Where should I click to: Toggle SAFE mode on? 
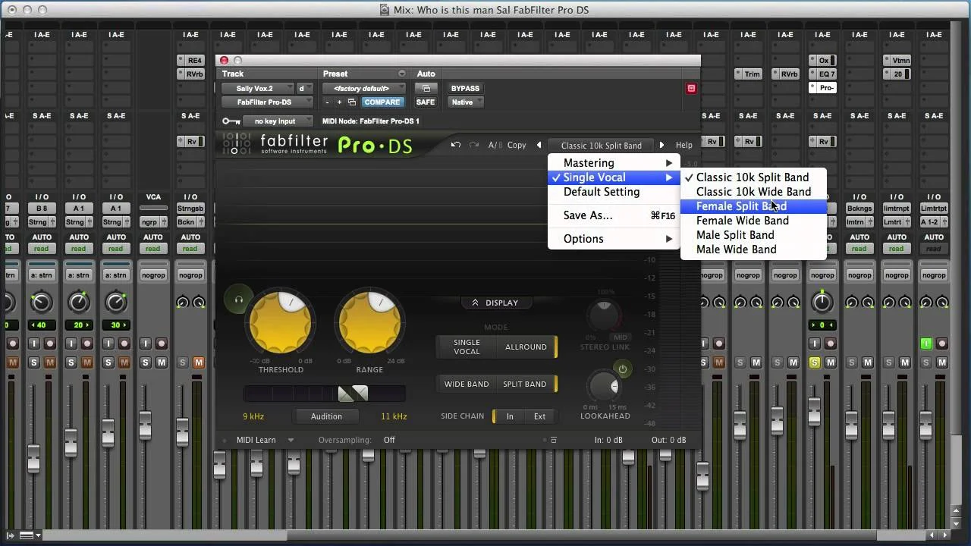tap(425, 102)
